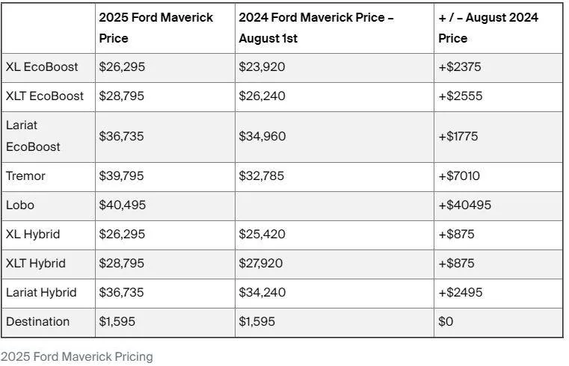Click the +$2495 Lariat Hybrid difference
569x366 pixels.
[x=461, y=293]
